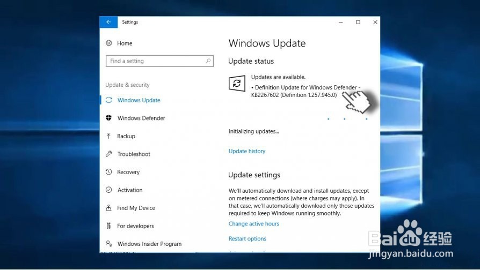Go to Windows Insider Program
480x270 pixels.
coord(149,244)
